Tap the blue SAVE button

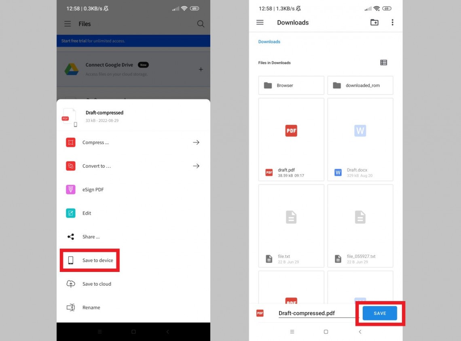pyautogui.click(x=380, y=313)
